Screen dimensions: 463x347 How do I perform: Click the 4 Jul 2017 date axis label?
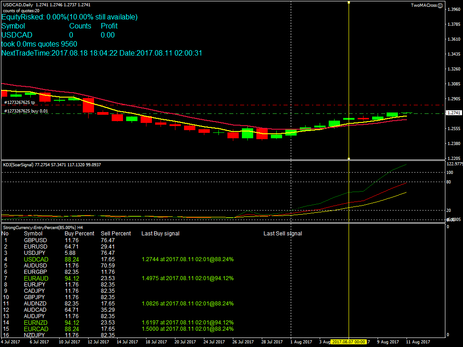click(x=11, y=342)
